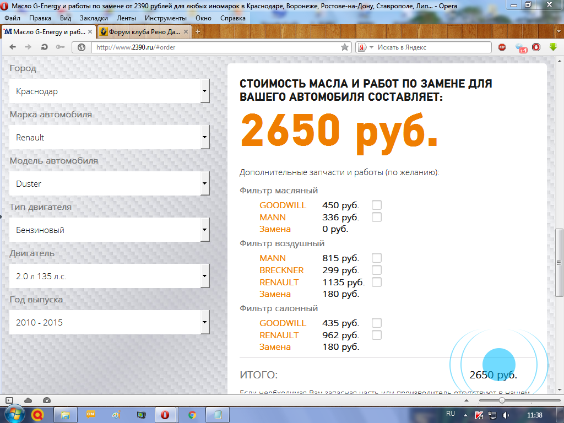The width and height of the screenshot is (564, 423).
Task: Open the Paint palette taskbar icon
Action: [x=116, y=415]
